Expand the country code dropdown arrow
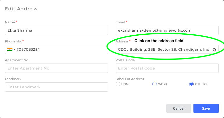 coord(15,49)
